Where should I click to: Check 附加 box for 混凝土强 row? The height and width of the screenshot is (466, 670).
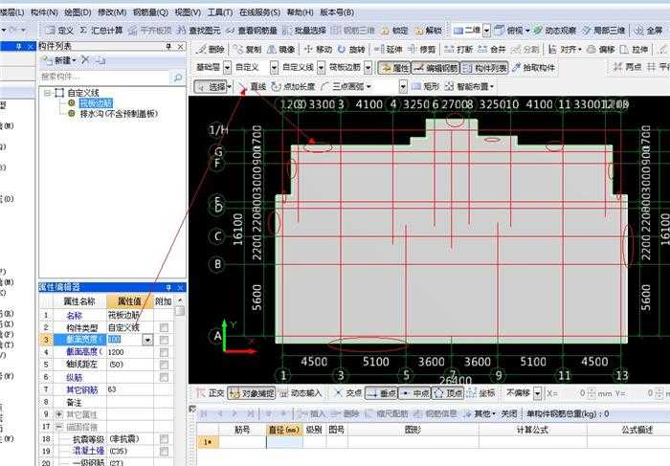164,451
